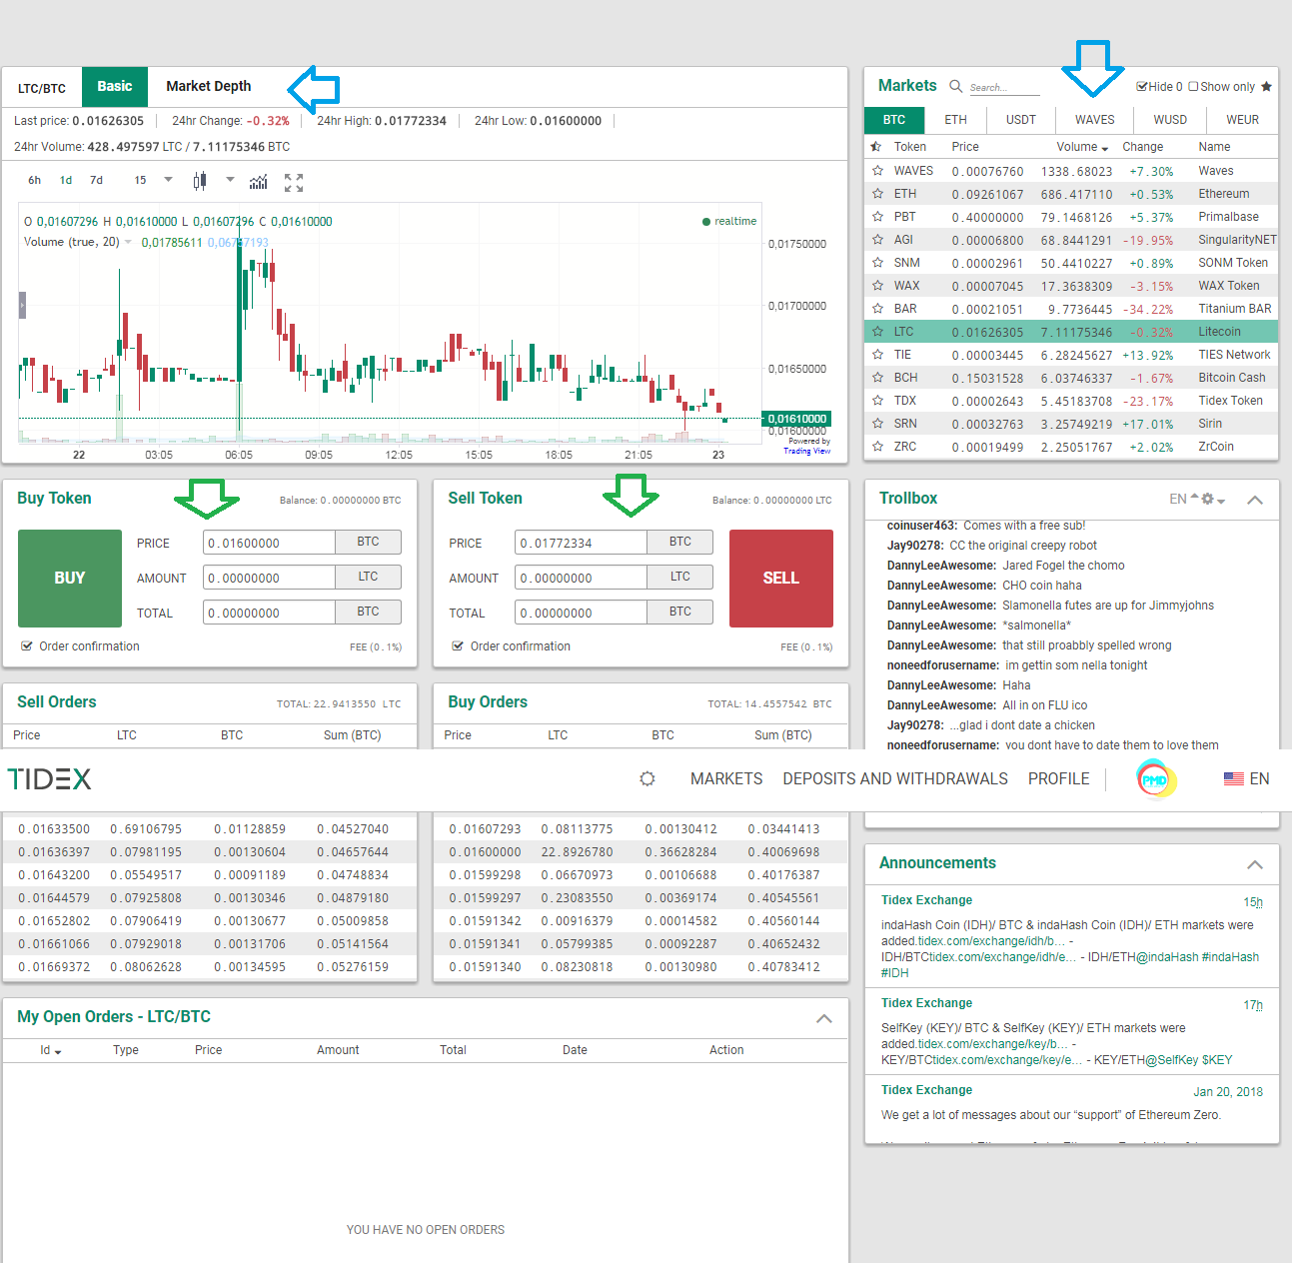This screenshot has width=1292, height=1263.
Task: Set chart range to 7d
Action: coord(97,180)
